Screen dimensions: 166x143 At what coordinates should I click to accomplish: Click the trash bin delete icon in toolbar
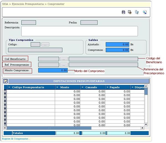(x=137, y=12)
